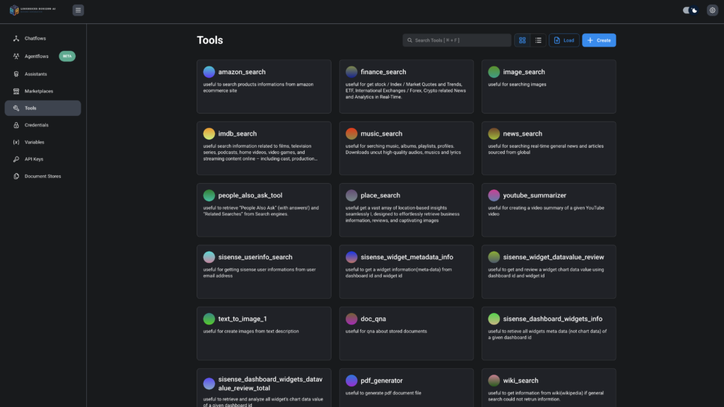This screenshot has width=724, height=407.
Task: Click the Chatflows sidebar icon
Action: pos(16,38)
